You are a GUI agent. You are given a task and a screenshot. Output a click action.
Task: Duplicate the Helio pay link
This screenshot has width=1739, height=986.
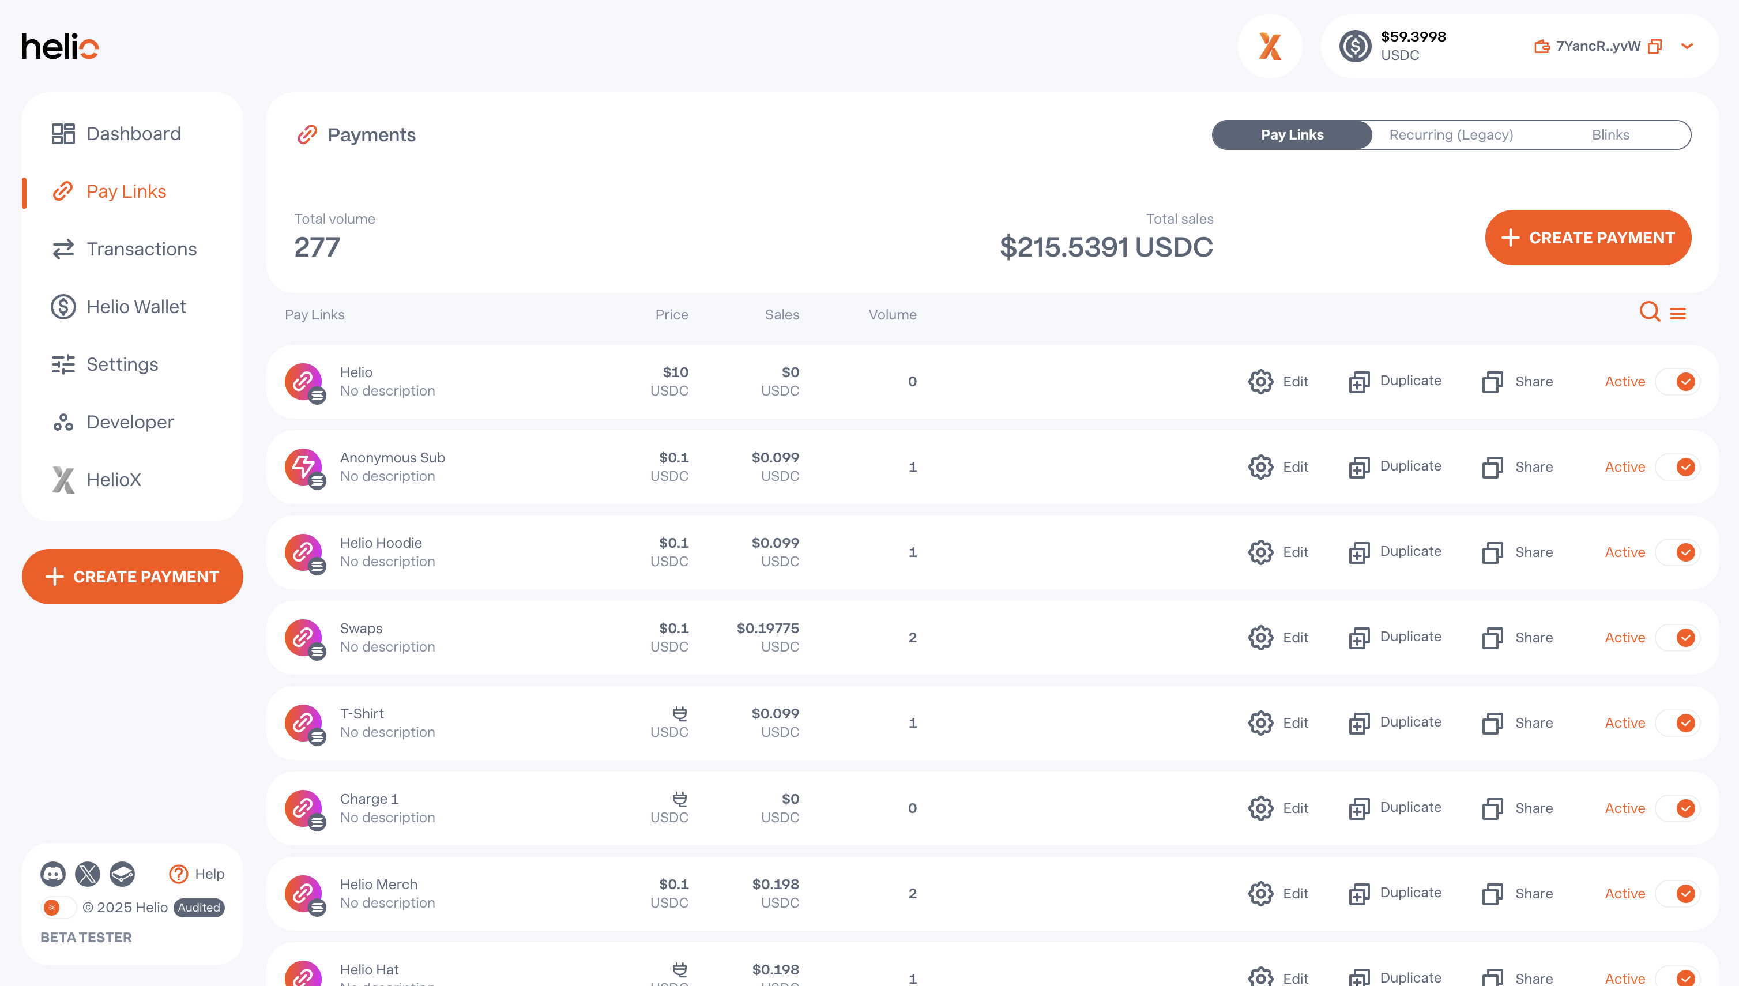pos(1394,381)
